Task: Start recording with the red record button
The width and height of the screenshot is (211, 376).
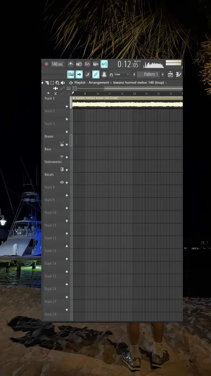Action: tap(46, 64)
